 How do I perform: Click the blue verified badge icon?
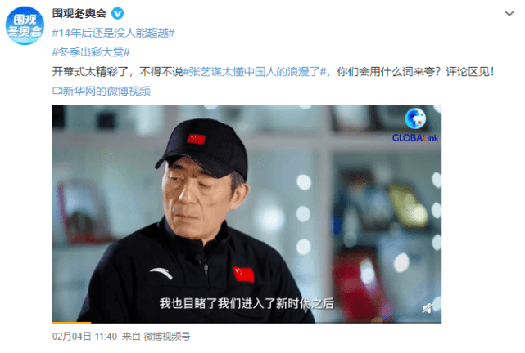(x=117, y=13)
